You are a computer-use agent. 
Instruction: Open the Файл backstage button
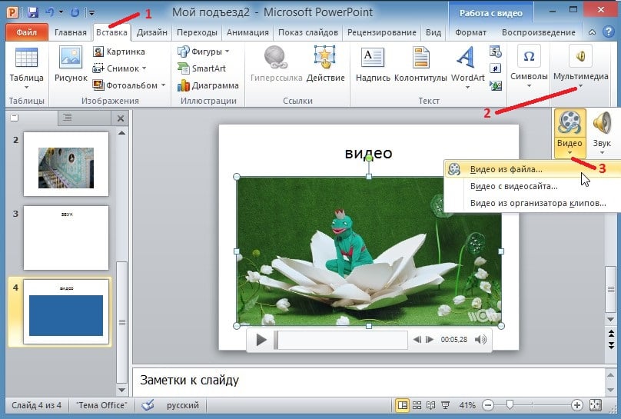tap(27, 32)
